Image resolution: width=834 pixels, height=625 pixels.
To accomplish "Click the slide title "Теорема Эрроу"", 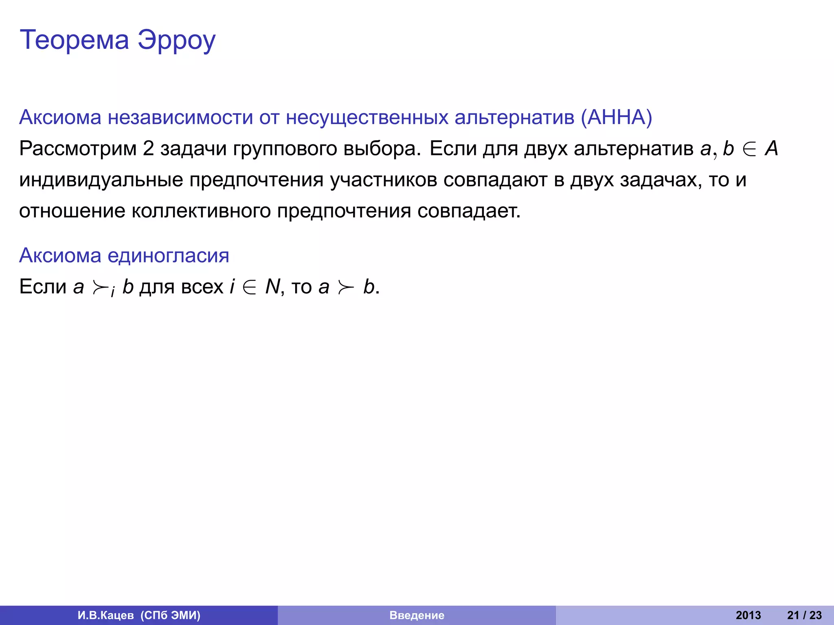I will [117, 40].
